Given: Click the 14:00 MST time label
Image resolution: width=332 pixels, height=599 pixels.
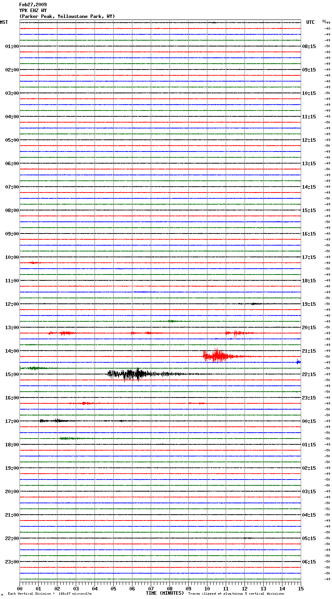Looking at the screenshot, I should click(x=12, y=351).
